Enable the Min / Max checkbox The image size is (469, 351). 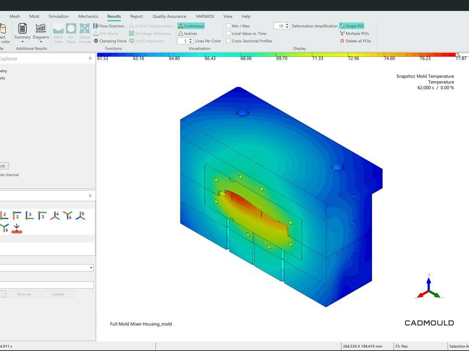228,26
